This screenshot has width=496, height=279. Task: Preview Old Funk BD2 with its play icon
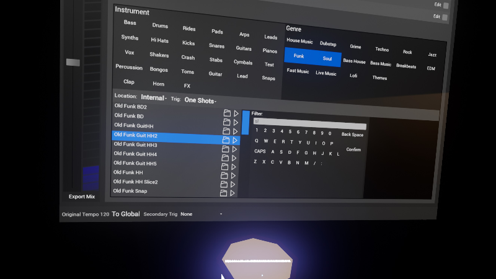[236, 113]
